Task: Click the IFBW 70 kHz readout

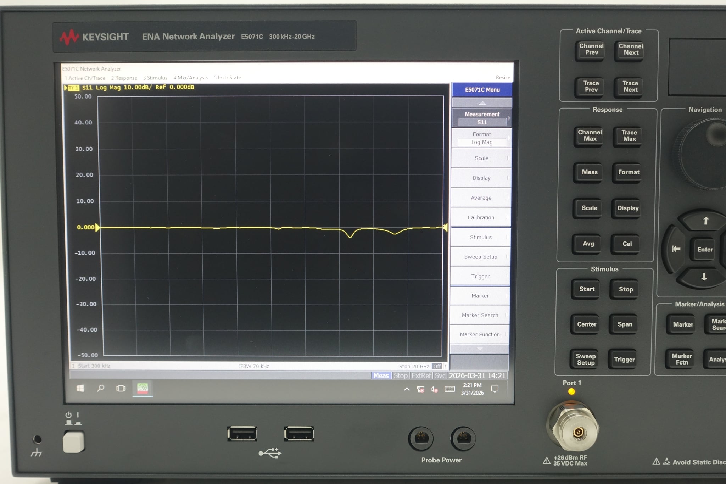Action: tap(254, 366)
